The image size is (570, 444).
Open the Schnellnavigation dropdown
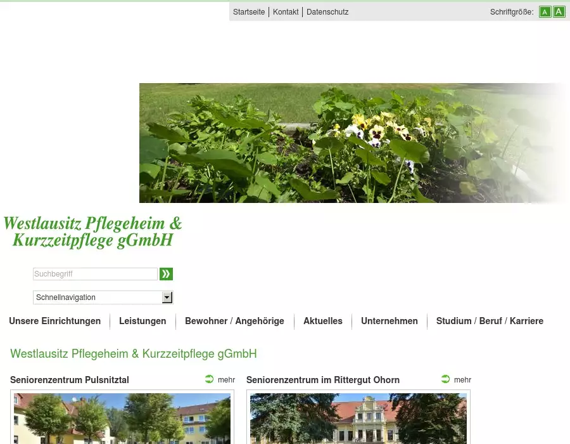click(x=98, y=297)
